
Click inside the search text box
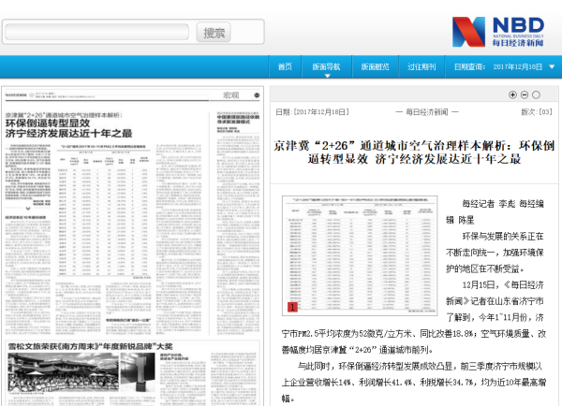click(98, 33)
